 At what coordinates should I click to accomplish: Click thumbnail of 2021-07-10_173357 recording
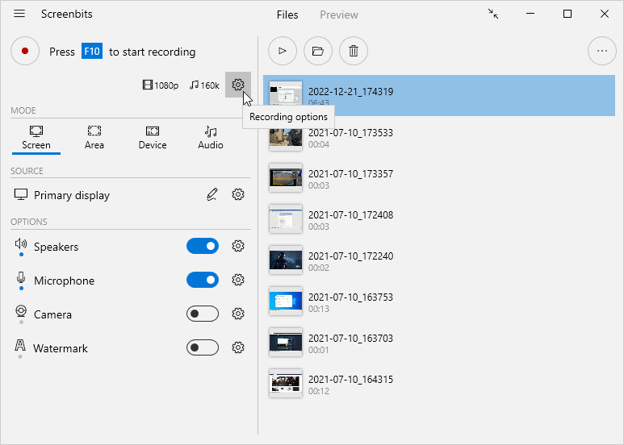click(286, 178)
